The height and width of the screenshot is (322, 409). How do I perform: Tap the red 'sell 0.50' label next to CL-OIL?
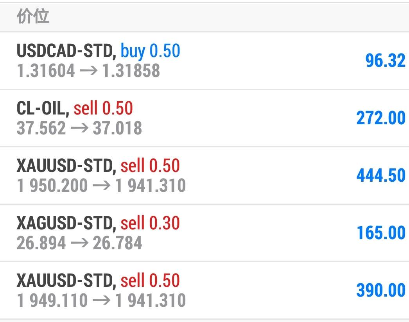click(103, 108)
